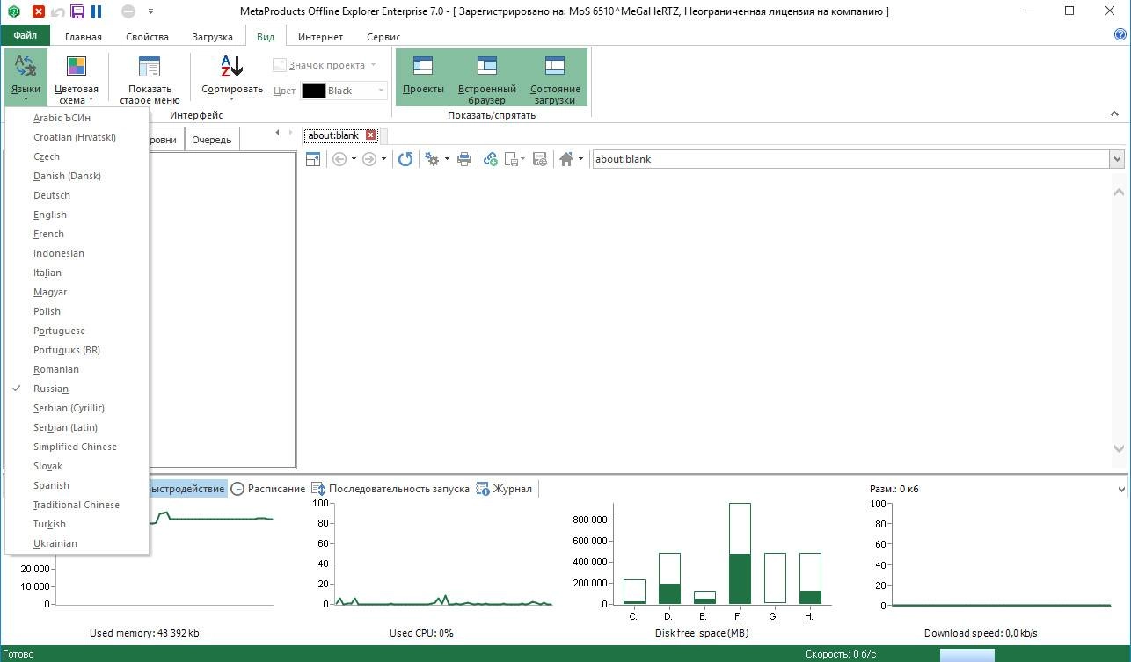Open the Расписание clock tab

coord(268,489)
